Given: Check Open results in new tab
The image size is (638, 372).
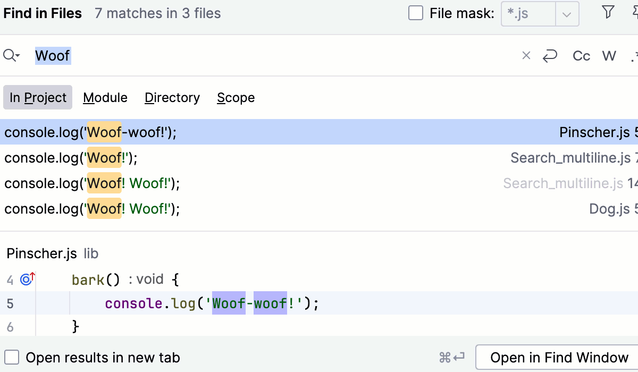Looking at the screenshot, I should click(x=12, y=358).
